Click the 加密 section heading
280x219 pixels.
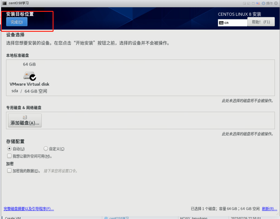[x=10, y=164]
